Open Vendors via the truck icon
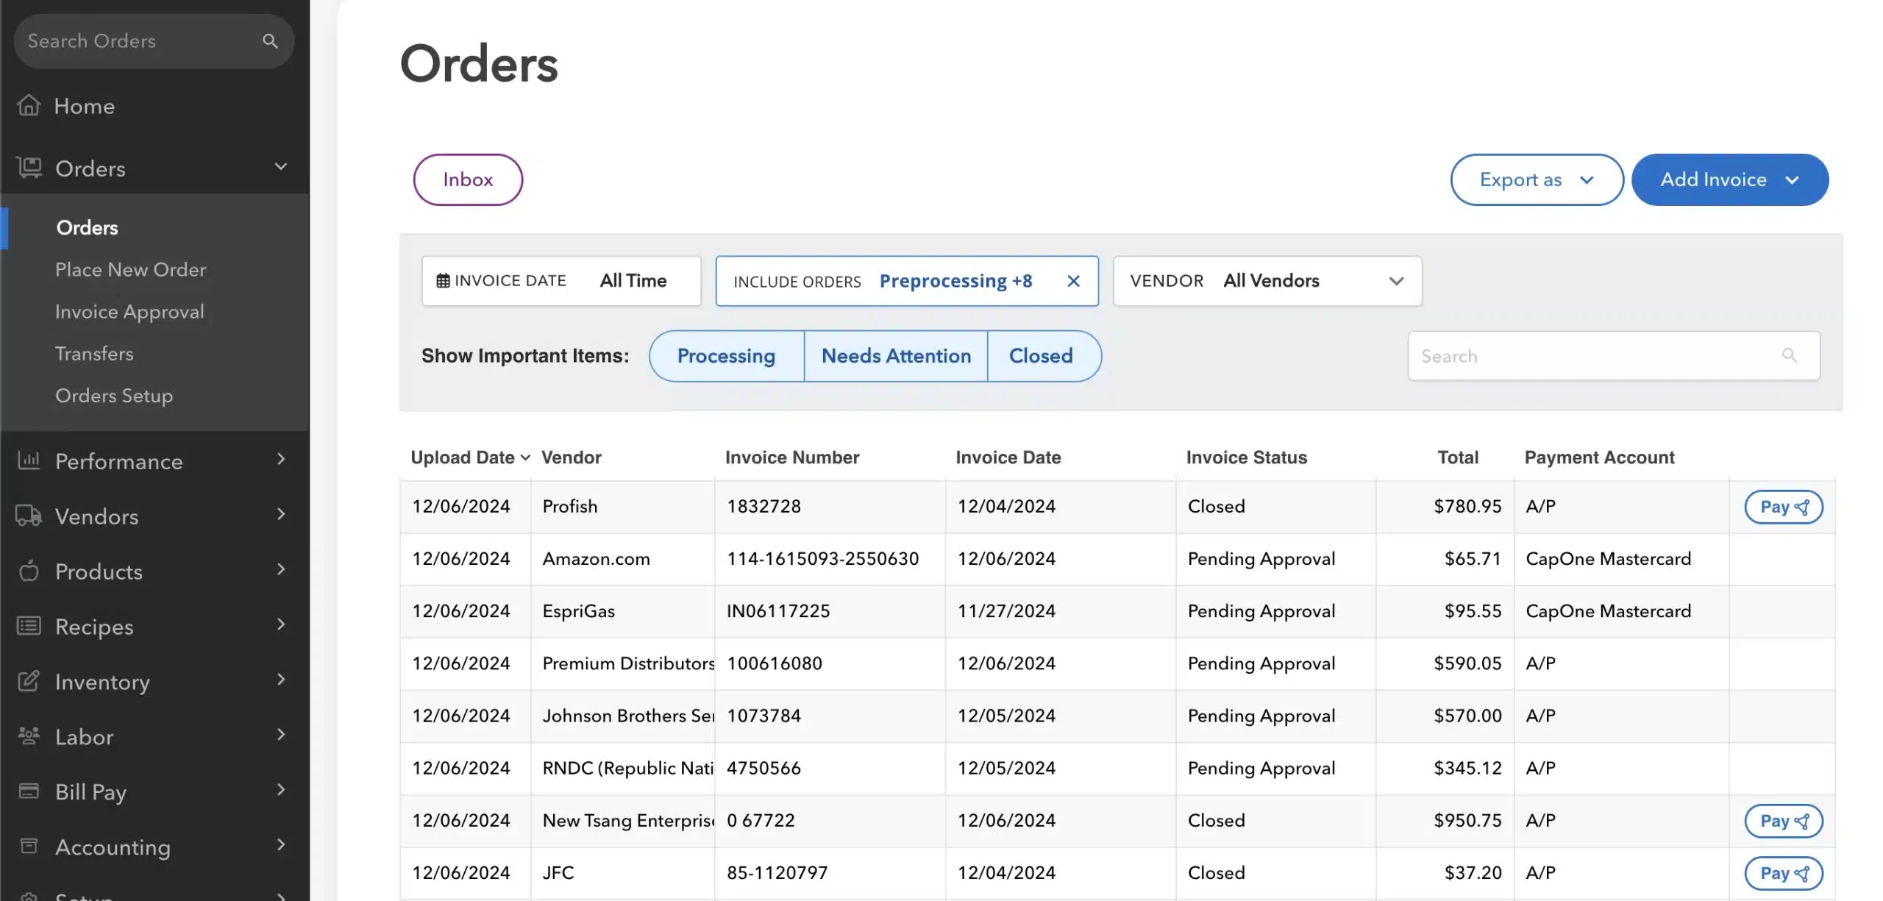Image resolution: width=1883 pixels, height=901 pixels. (29, 516)
